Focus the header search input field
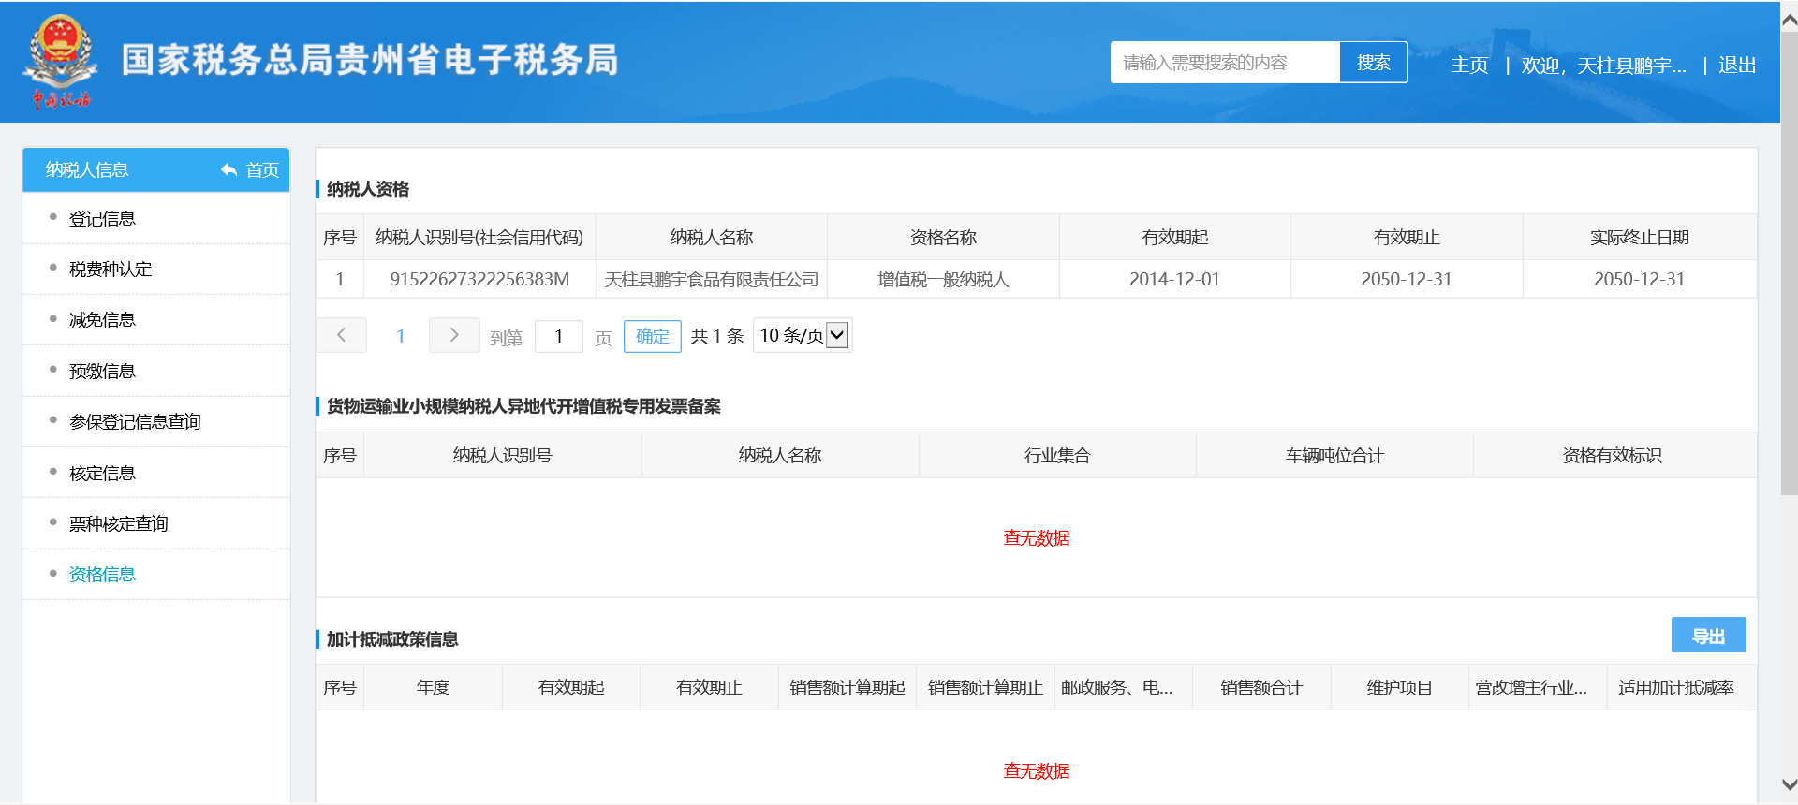1798x805 pixels. coord(1225,63)
